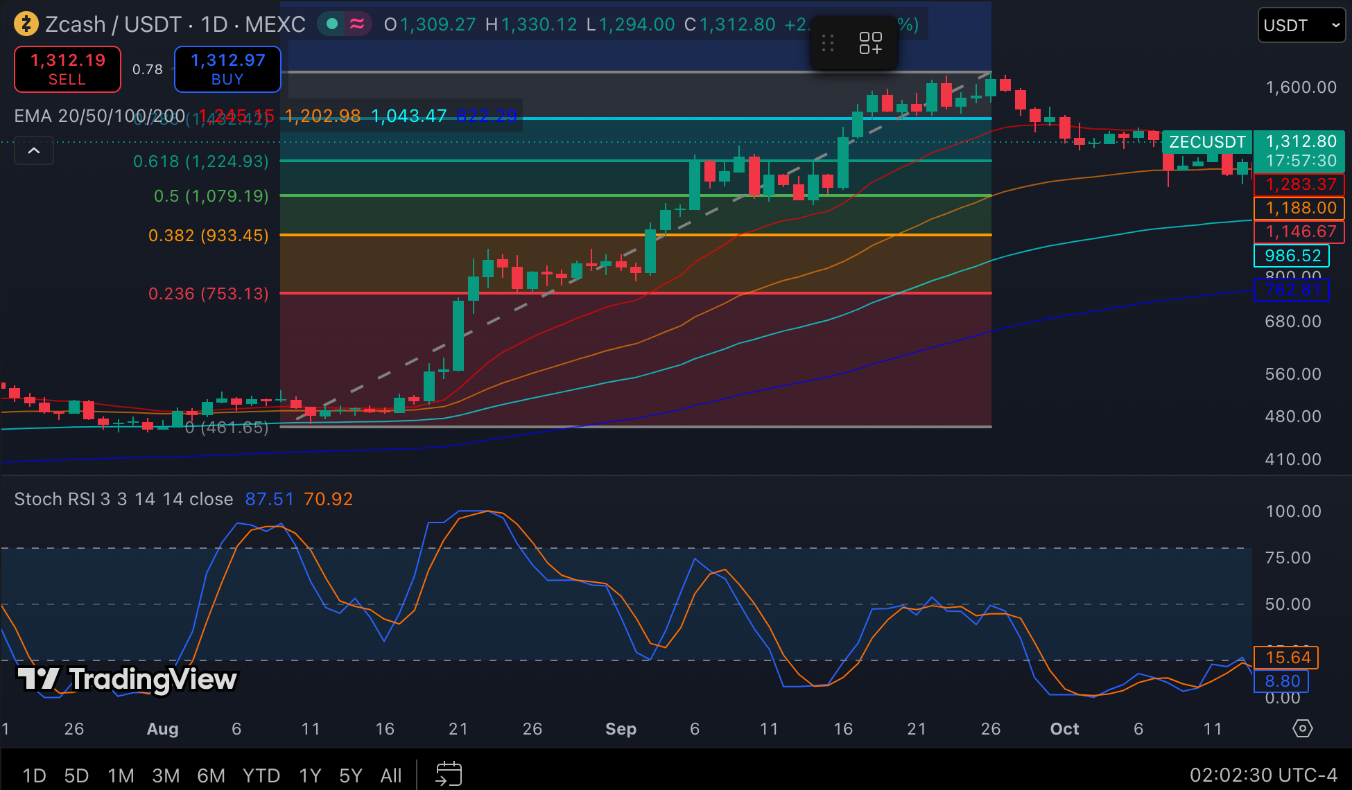Click the TradingView logo
1352x790 pixels.
127,680
